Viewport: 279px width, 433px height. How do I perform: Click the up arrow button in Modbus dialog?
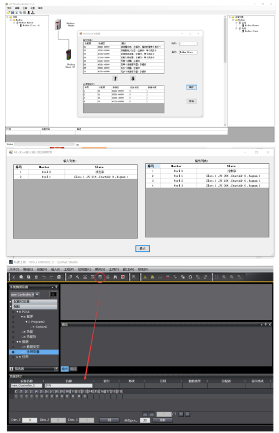[115, 78]
